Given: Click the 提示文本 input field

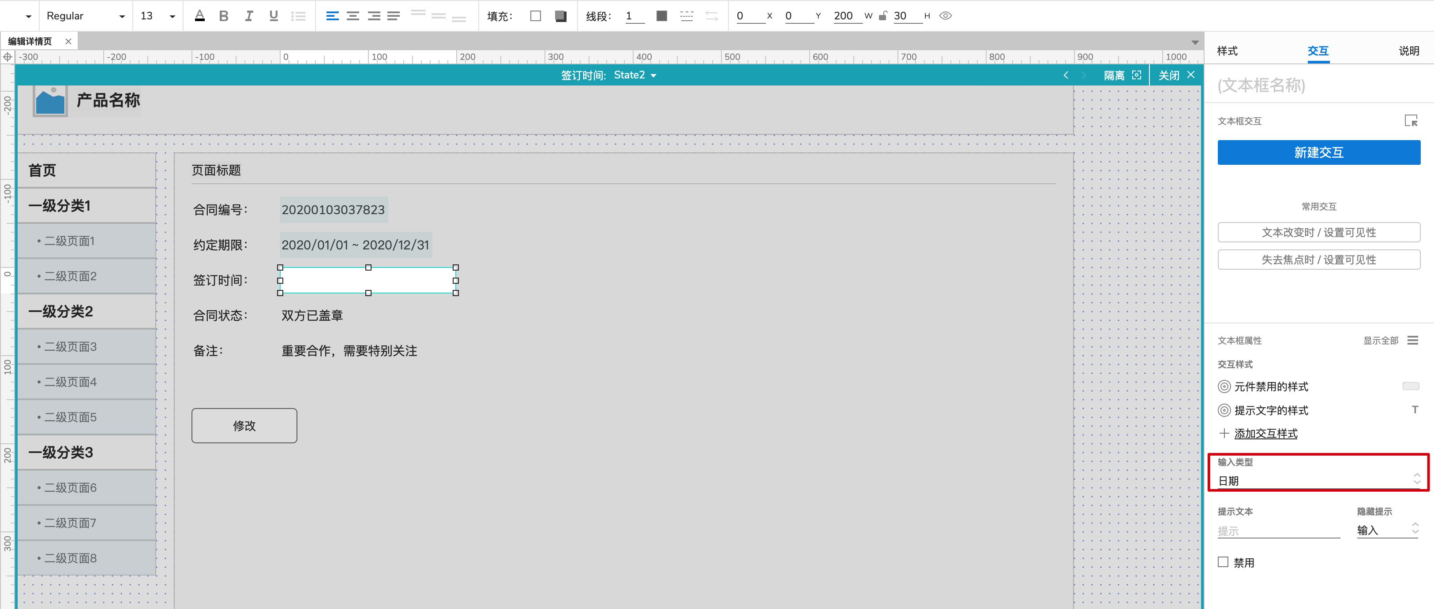Looking at the screenshot, I should [1278, 531].
